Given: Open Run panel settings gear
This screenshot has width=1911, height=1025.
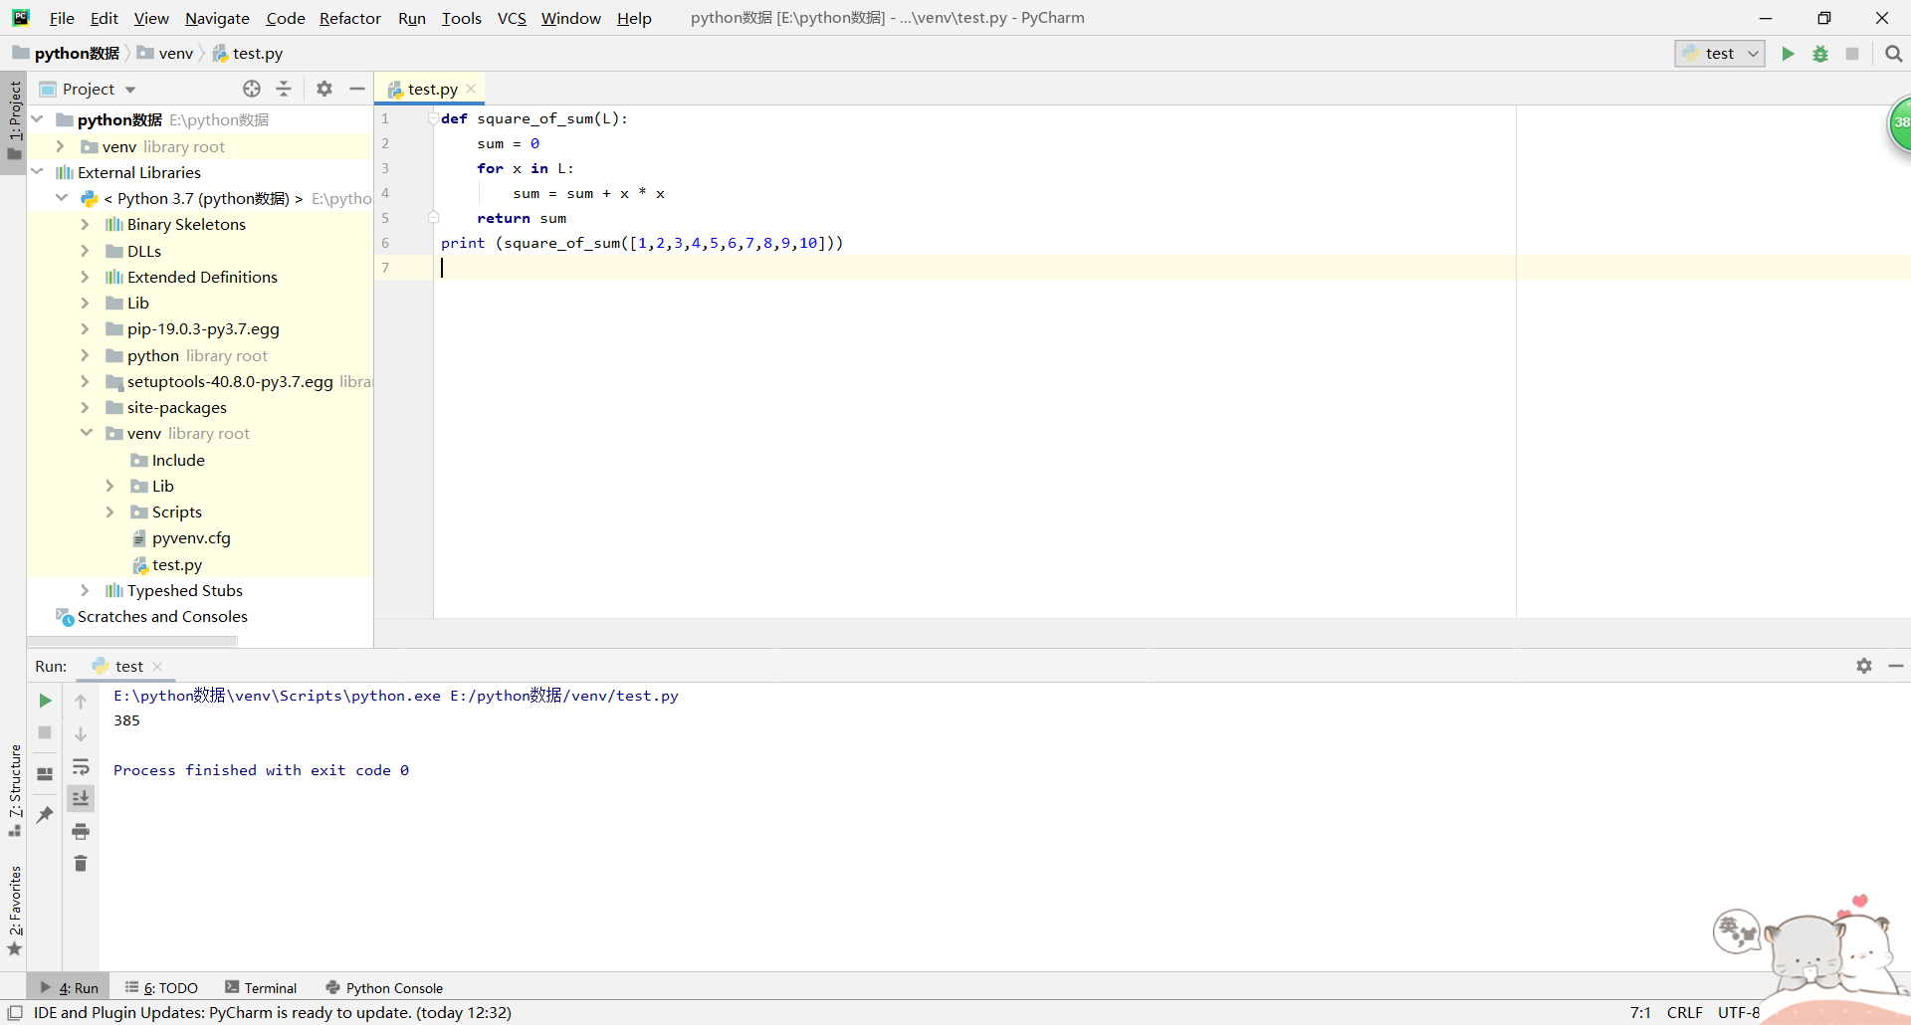Looking at the screenshot, I should click(x=1864, y=666).
